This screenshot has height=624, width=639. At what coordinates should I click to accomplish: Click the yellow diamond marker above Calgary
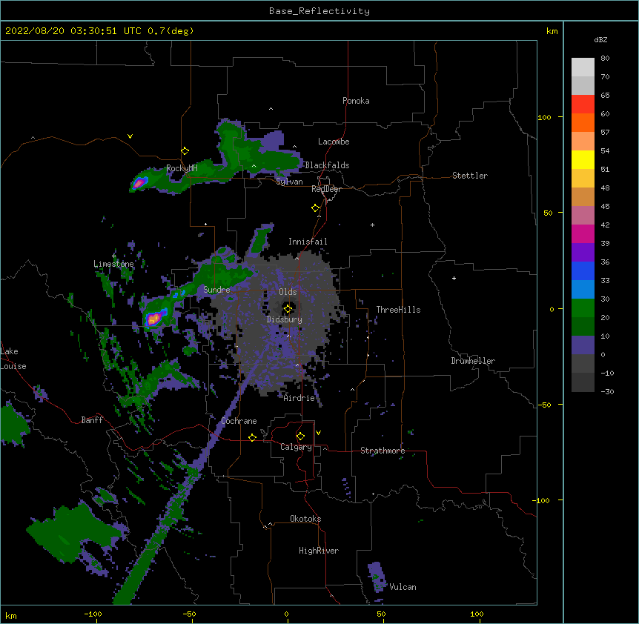click(300, 437)
